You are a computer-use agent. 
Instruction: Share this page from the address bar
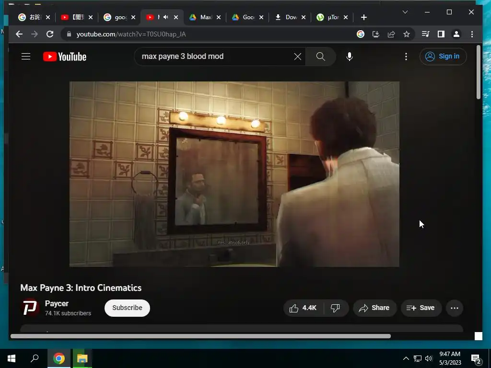[391, 34]
